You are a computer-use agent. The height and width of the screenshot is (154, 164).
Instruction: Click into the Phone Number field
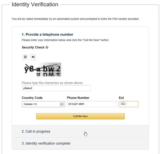pos(92,104)
